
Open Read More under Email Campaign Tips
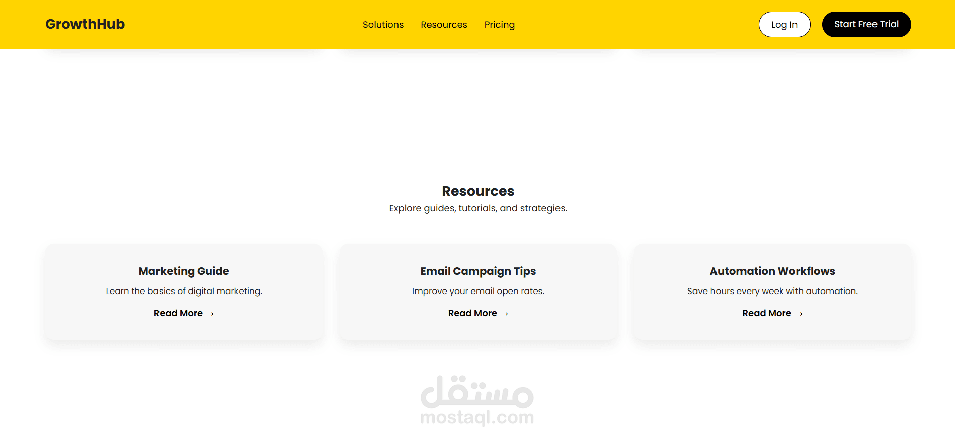tap(478, 313)
